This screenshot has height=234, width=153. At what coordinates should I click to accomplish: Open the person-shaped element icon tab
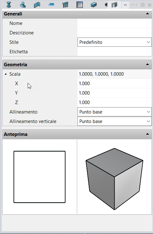[x=23, y=5]
